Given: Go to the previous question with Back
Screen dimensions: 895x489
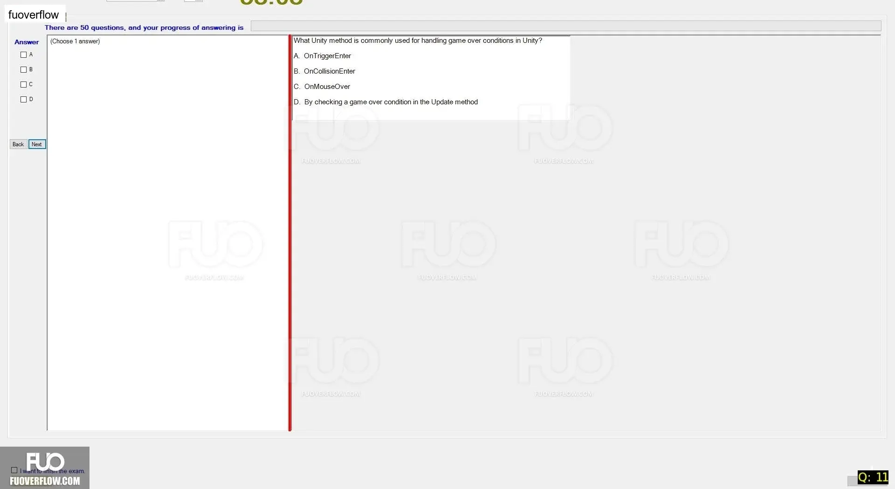Looking at the screenshot, I should tap(18, 144).
